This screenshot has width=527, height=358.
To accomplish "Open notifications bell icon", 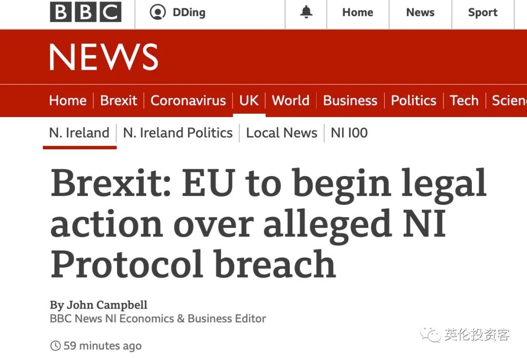I will tap(306, 12).
